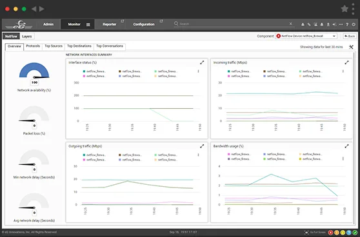This screenshot has height=237, width=360.
Task: Toggle green series in Bandwidth usage legend
Action: tap(265, 159)
